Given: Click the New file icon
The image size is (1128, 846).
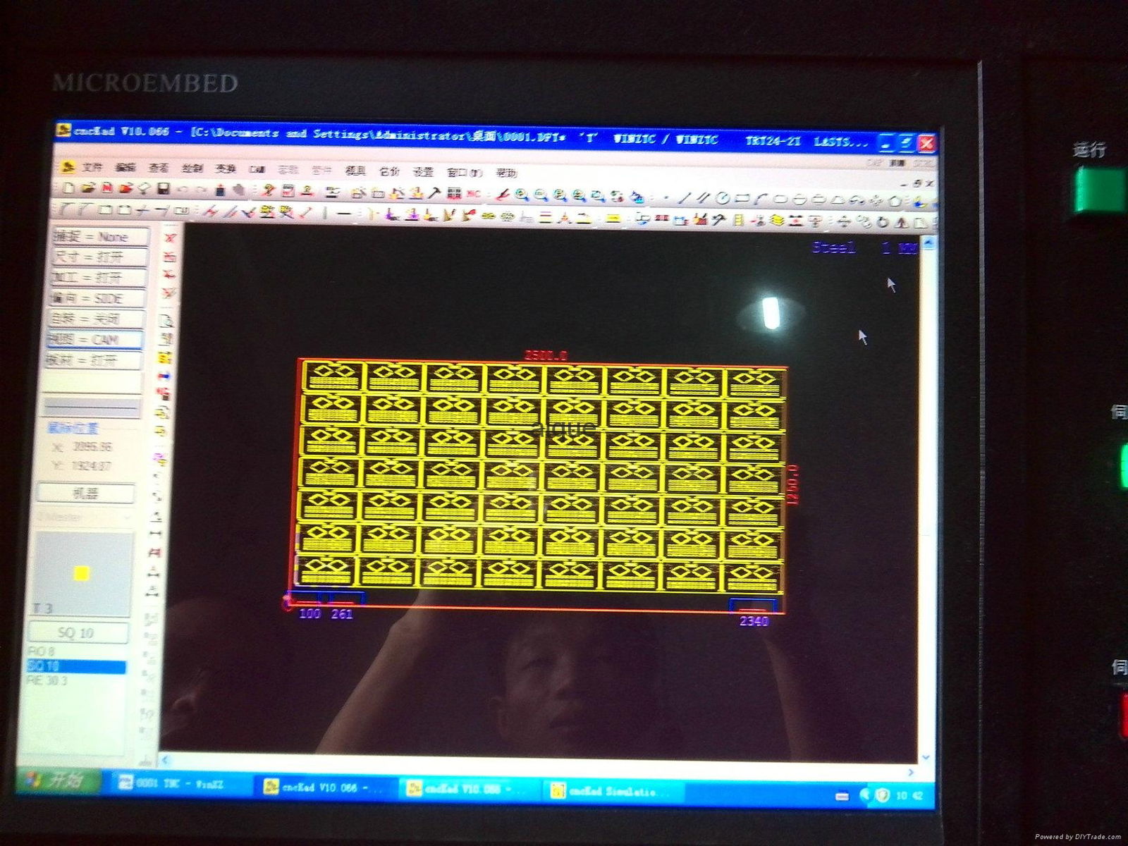Looking at the screenshot, I should (68, 188).
